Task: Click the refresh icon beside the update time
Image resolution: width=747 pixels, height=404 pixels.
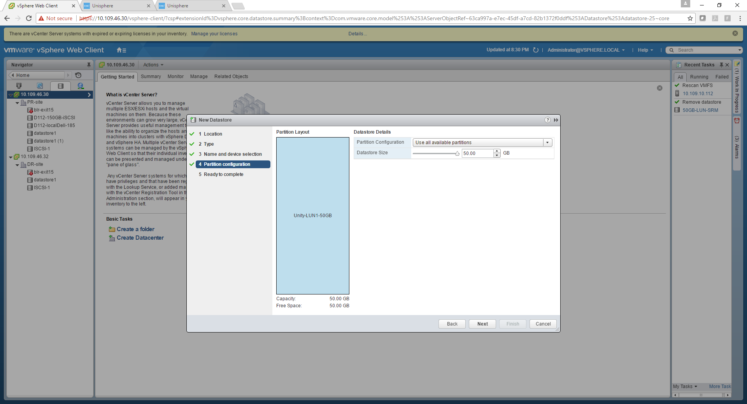Action: pyautogui.click(x=536, y=50)
